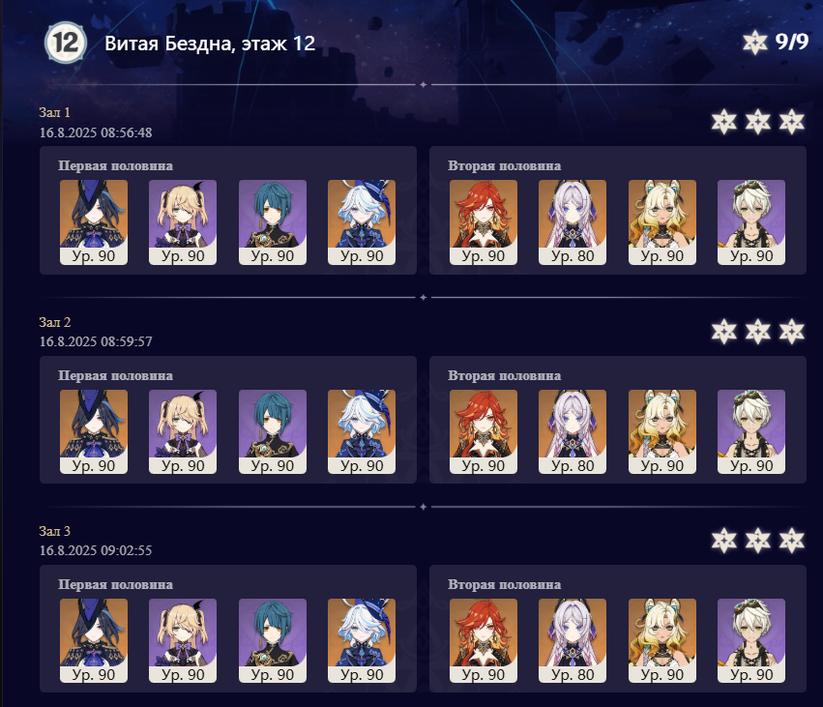Click the Зал 3 timestamp 09:02:55
Image resolution: width=823 pixels, height=707 pixels.
coord(96,550)
